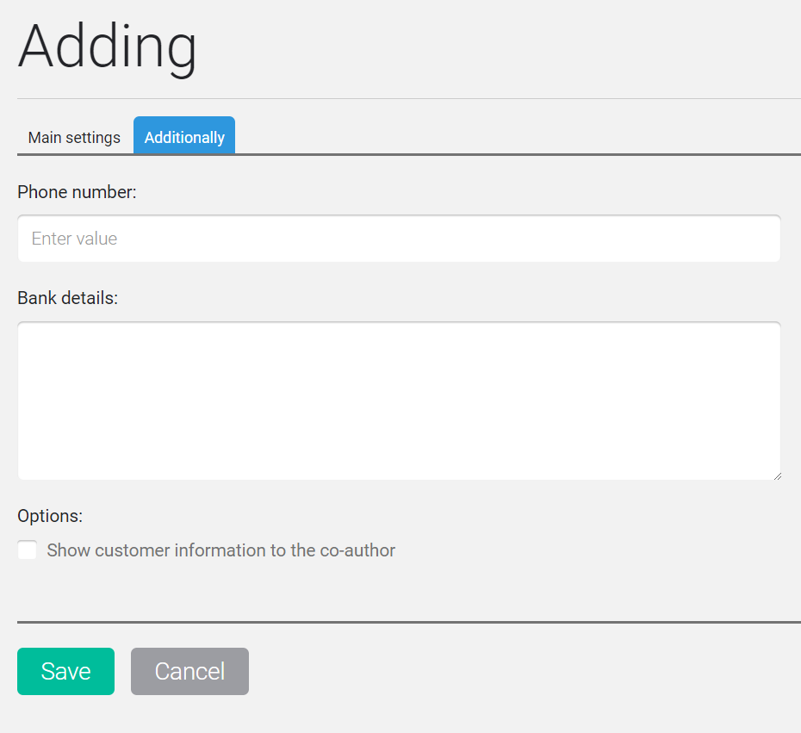The image size is (801, 733).
Task: Click the 'Enter value' placeholder text
Action: click(x=75, y=239)
